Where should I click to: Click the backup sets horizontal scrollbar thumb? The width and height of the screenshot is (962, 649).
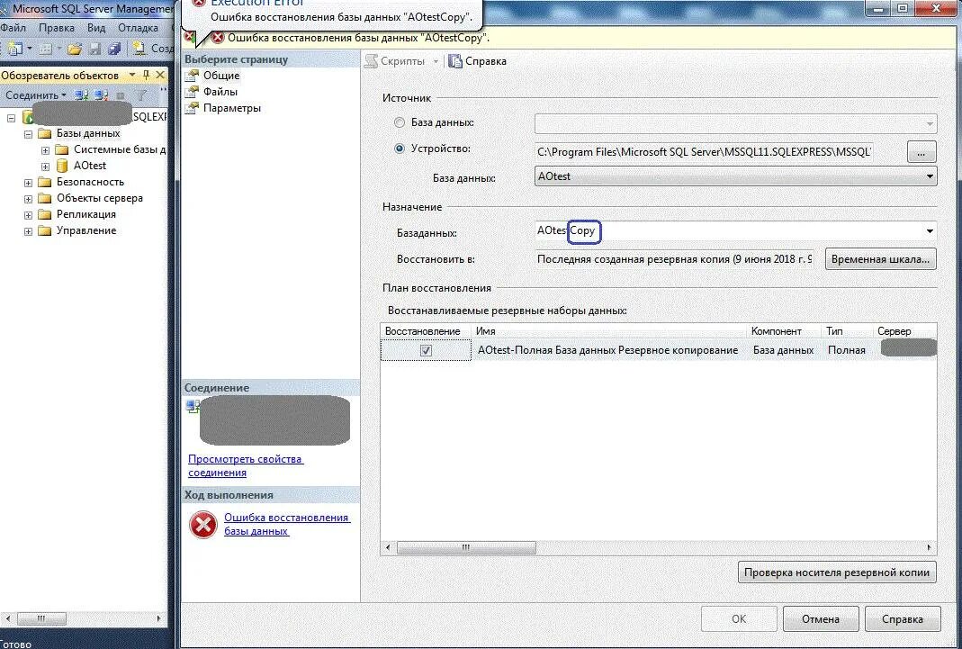coord(466,547)
